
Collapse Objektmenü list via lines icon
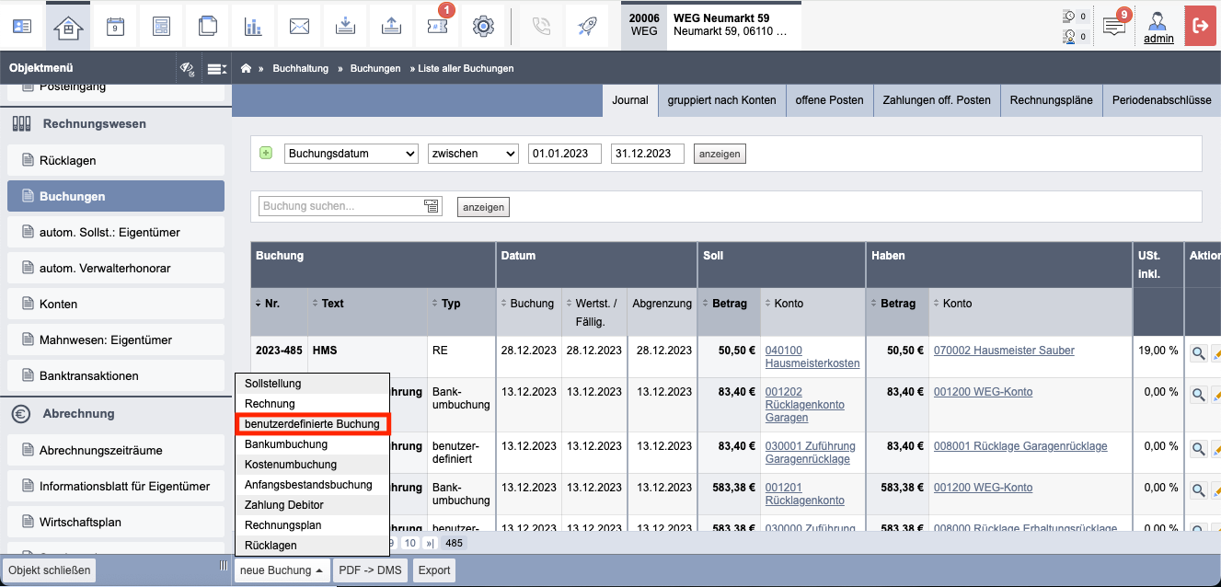(216, 68)
